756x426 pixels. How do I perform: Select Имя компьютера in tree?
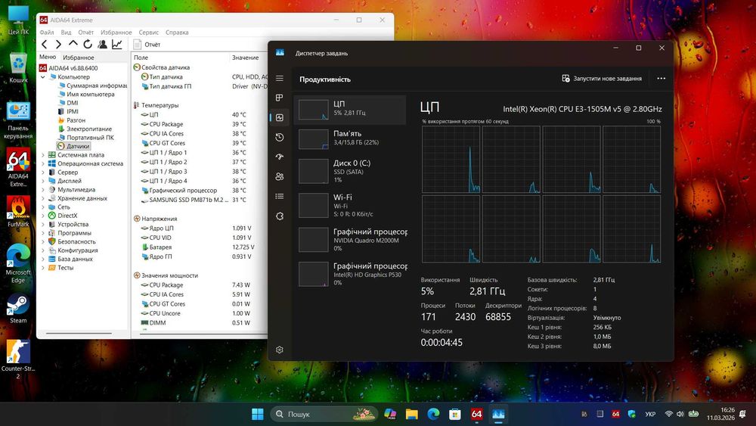point(86,94)
